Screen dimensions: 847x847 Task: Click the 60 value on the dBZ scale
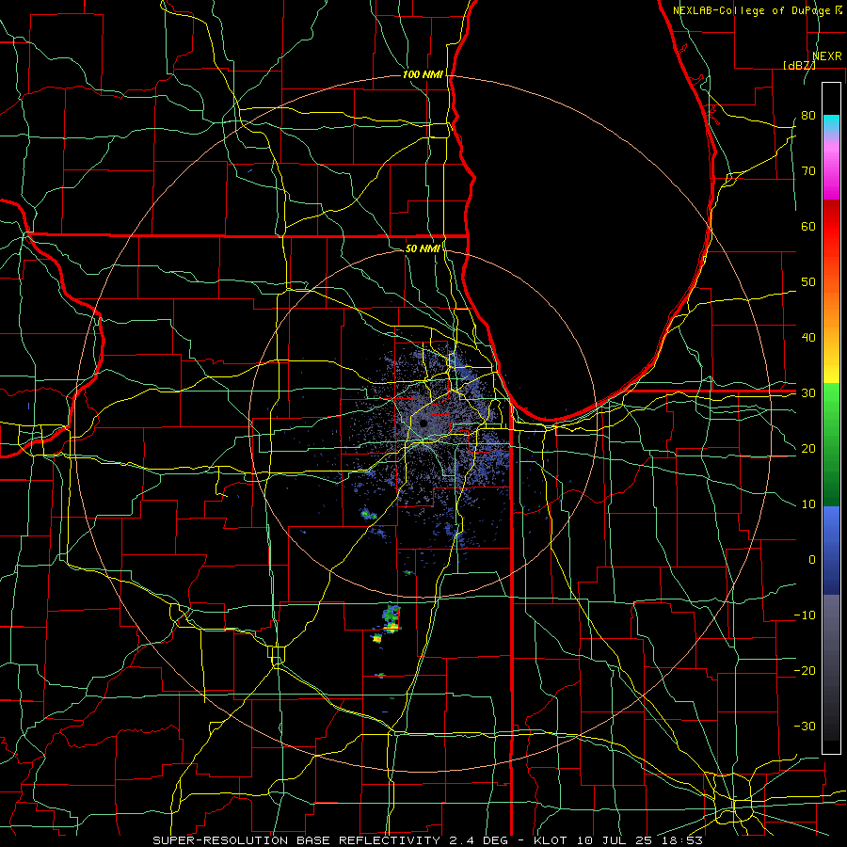click(x=808, y=226)
